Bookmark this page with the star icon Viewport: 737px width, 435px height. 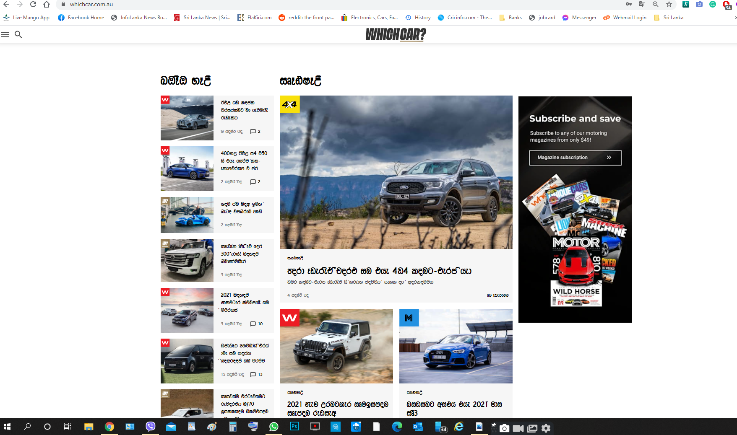669,4
